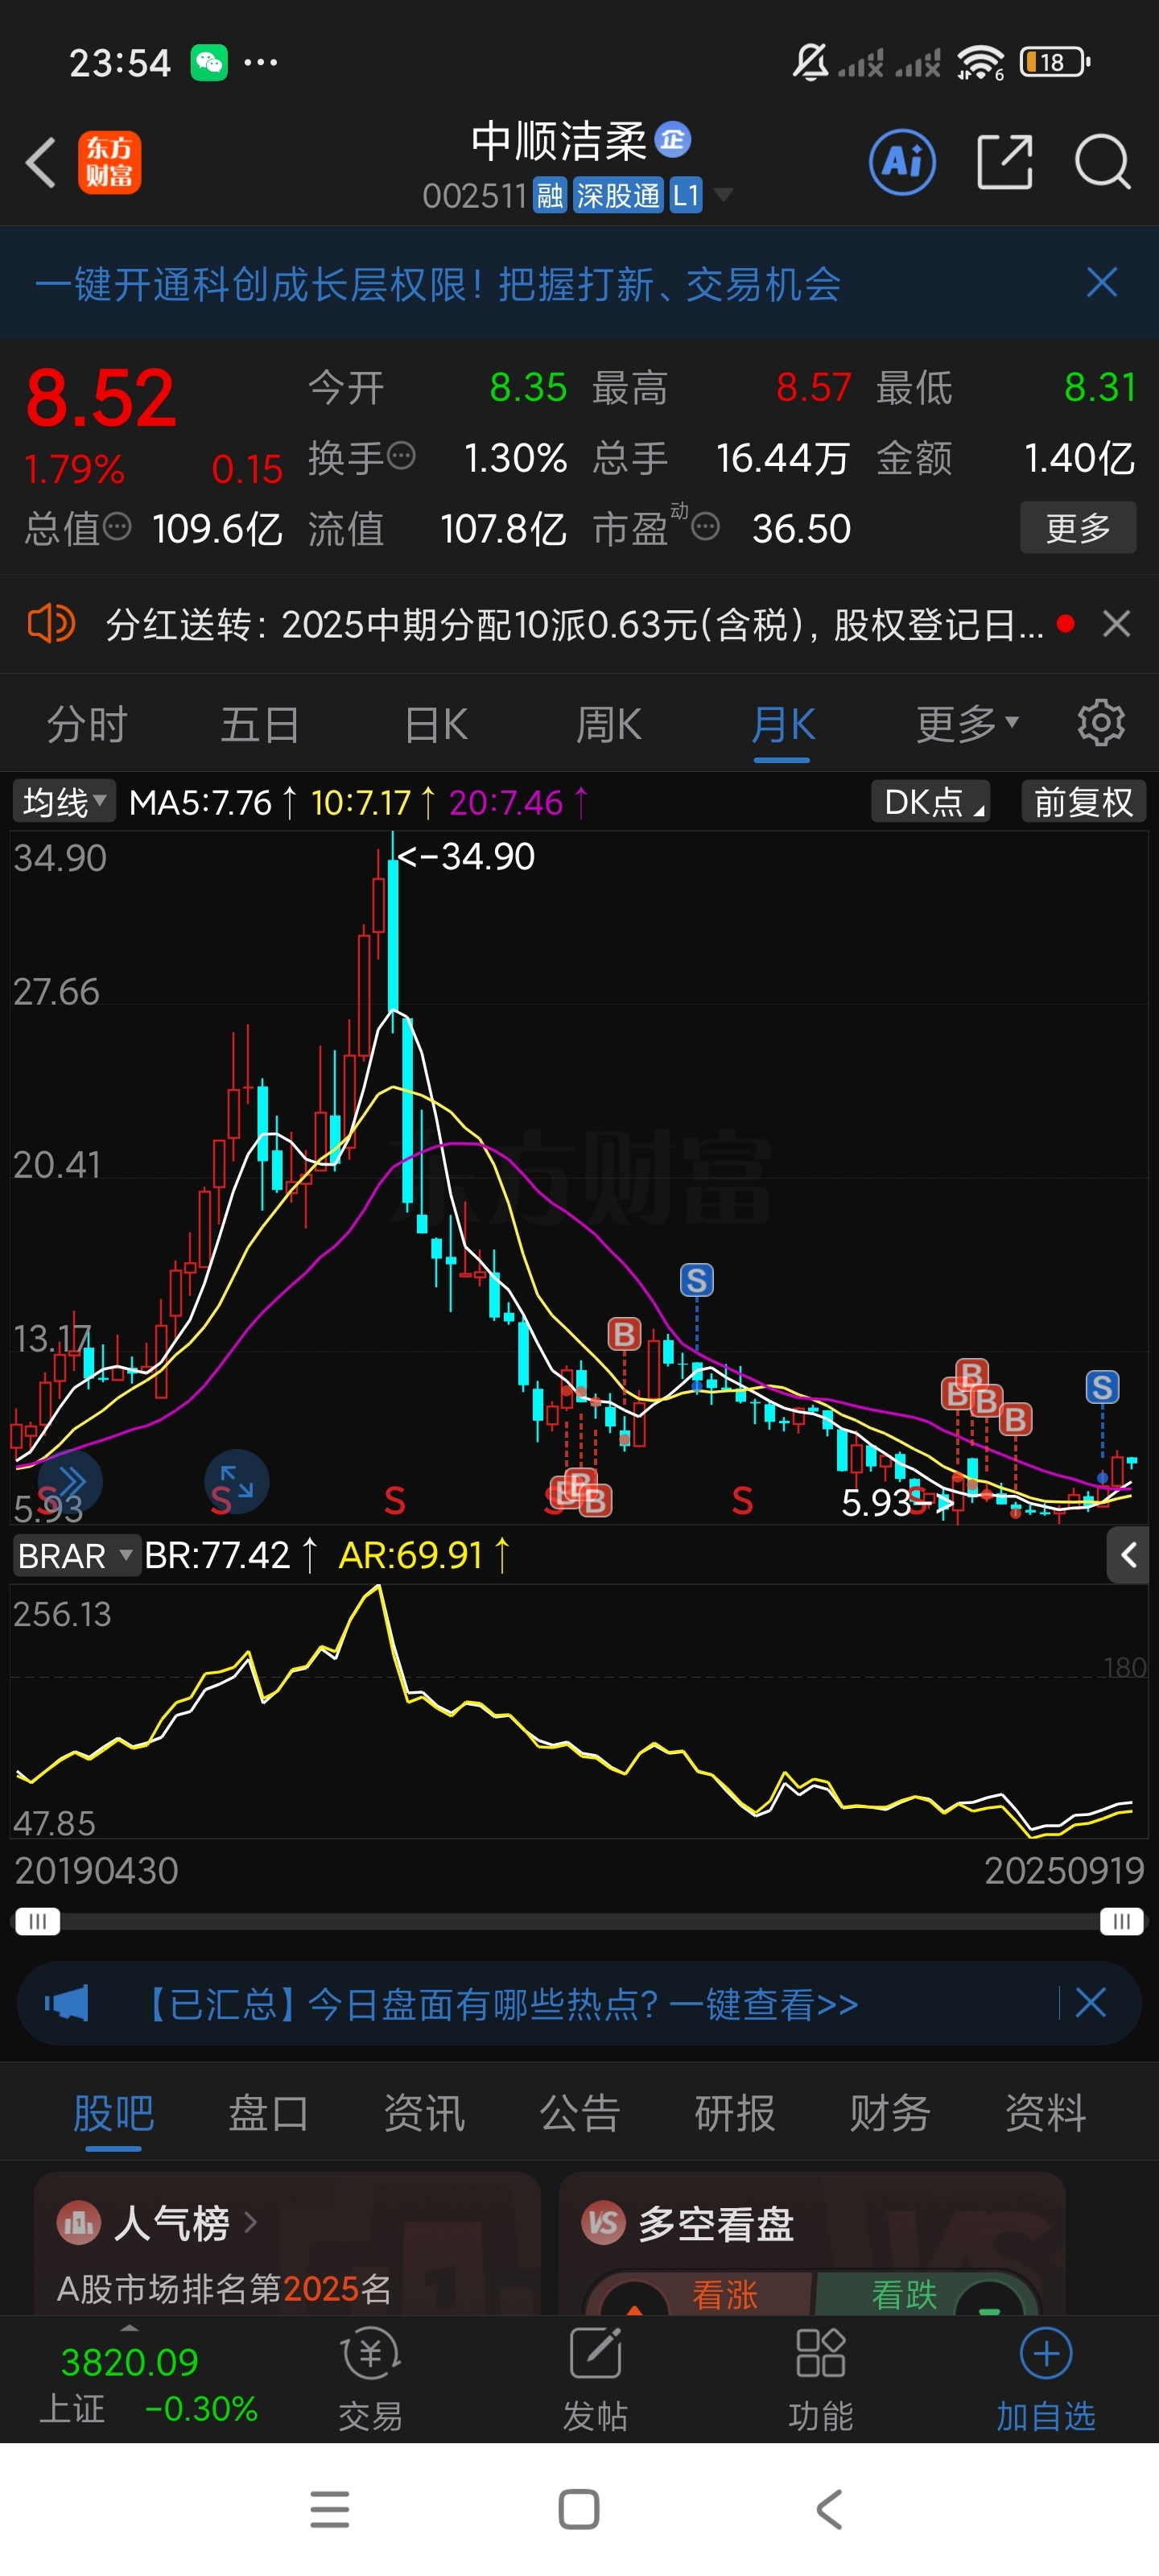The height and width of the screenshot is (2576, 1159).
Task: Open the 分红送转 announcement text
Action: tap(575, 624)
